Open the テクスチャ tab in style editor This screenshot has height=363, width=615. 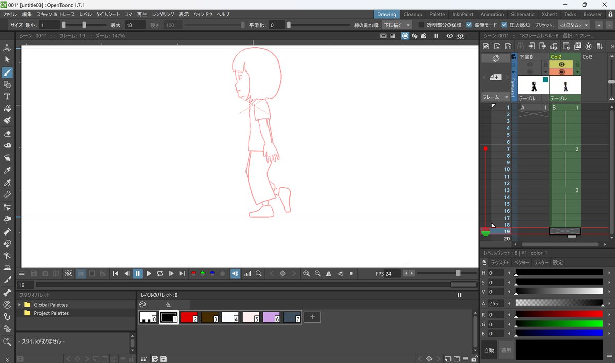click(501, 262)
